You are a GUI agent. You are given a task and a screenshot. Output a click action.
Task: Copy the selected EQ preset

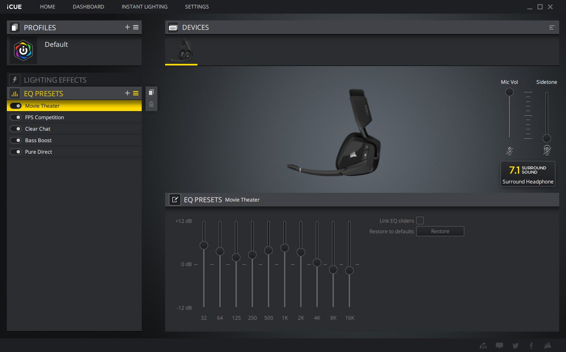[x=151, y=92]
